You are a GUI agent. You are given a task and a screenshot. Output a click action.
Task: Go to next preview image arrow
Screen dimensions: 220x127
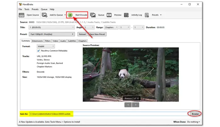point(135,105)
